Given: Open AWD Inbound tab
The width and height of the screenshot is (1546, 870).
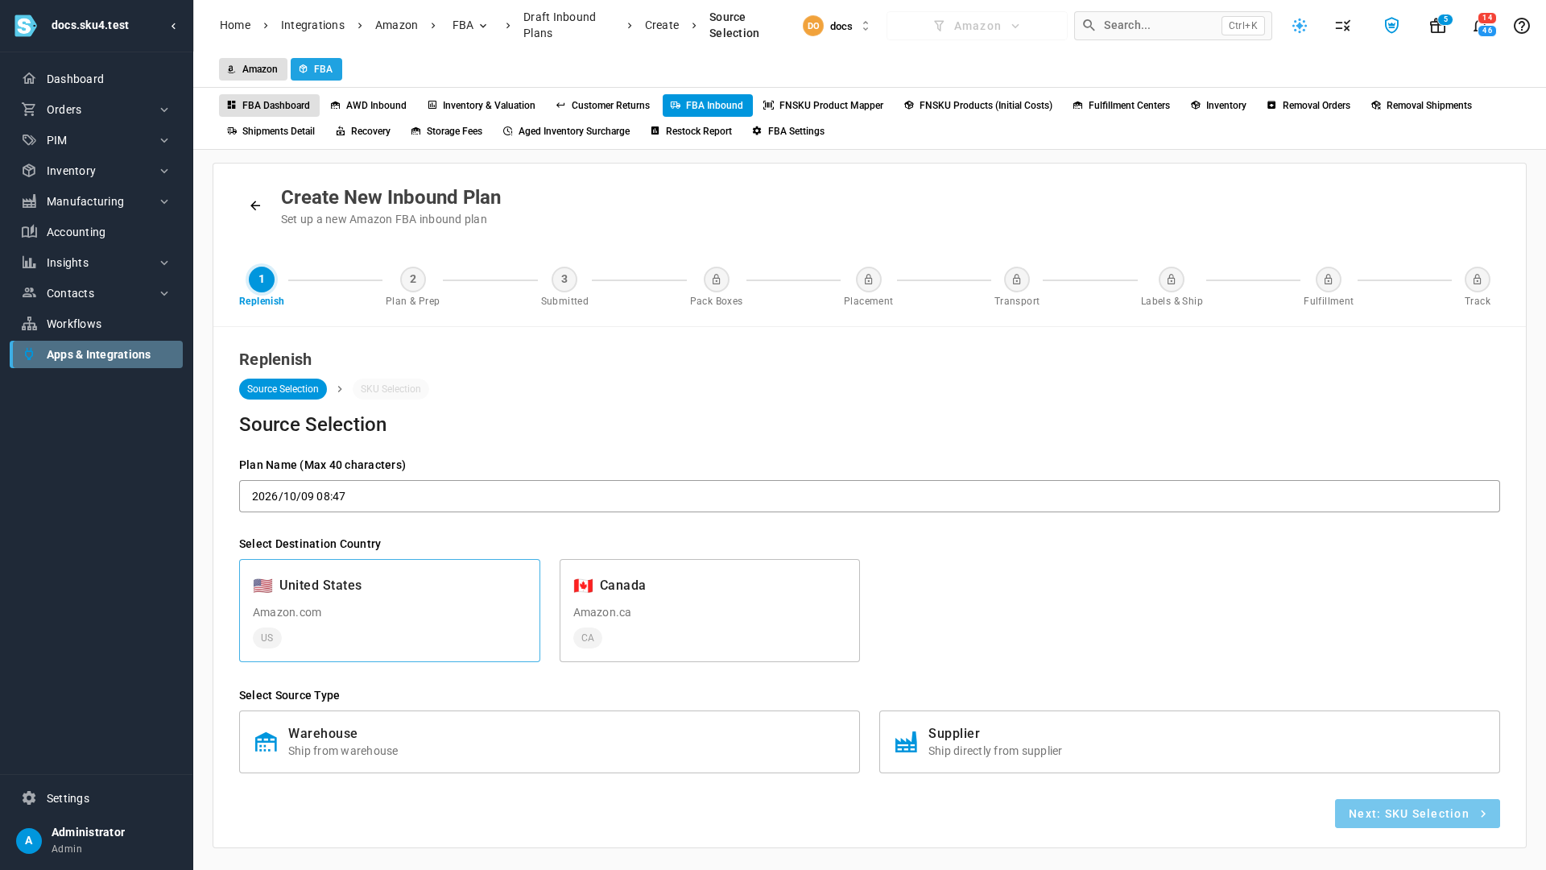Looking at the screenshot, I should [369, 106].
